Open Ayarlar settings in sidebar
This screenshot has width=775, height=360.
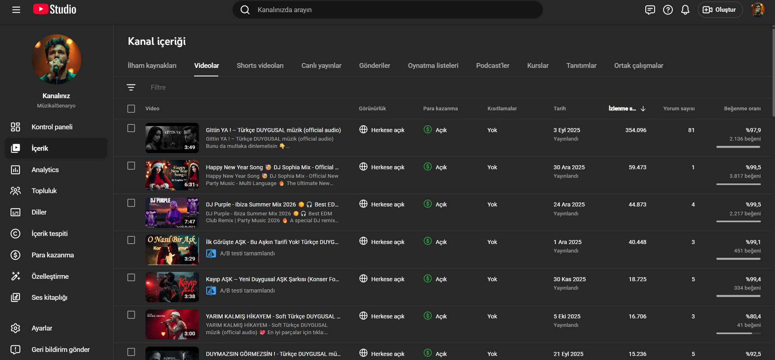pos(42,328)
